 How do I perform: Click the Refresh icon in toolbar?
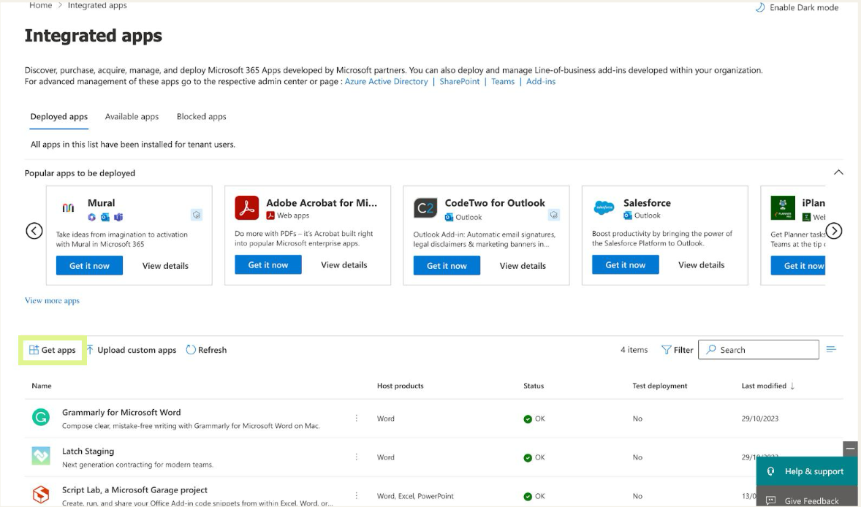pos(191,350)
